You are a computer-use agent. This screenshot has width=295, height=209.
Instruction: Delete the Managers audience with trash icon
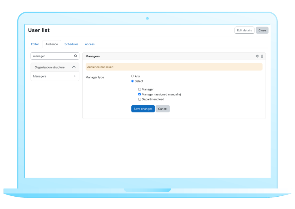point(262,56)
